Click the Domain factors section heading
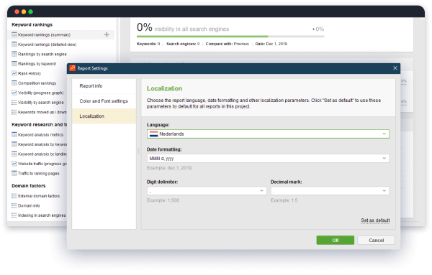 coord(29,186)
